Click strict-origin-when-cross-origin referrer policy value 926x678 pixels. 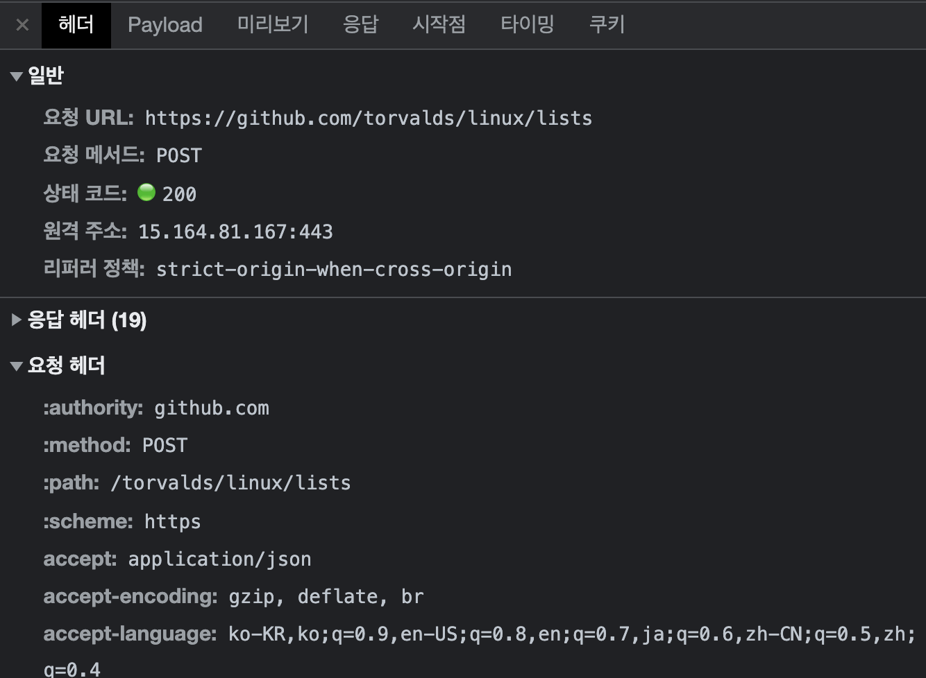click(334, 270)
